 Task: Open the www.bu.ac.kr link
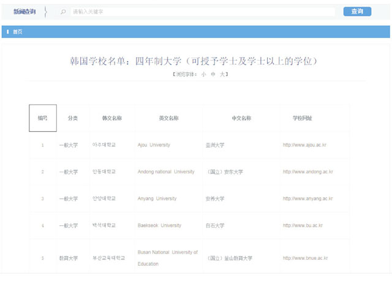302,225
